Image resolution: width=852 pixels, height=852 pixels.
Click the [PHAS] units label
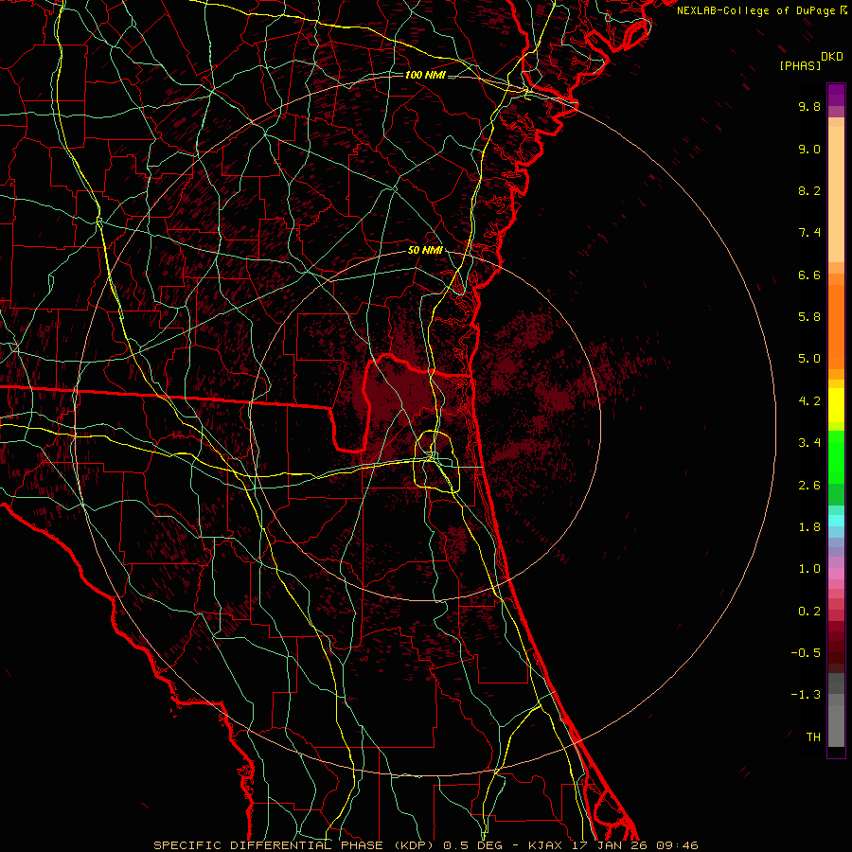pos(800,65)
